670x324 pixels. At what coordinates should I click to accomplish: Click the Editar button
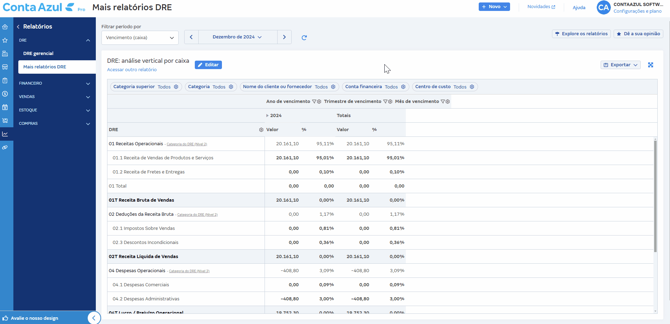coord(208,65)
